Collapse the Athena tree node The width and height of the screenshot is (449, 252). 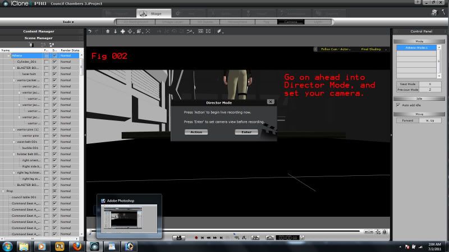[x=8, y=55]
